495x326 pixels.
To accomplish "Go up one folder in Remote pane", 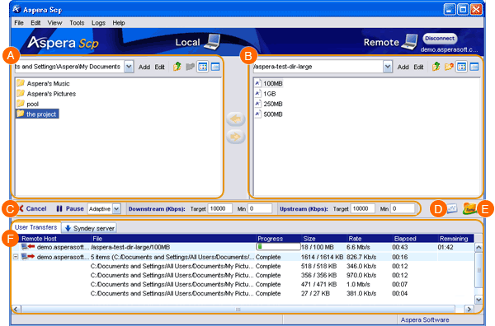I will pyautogui.click(x=436, y=67).
